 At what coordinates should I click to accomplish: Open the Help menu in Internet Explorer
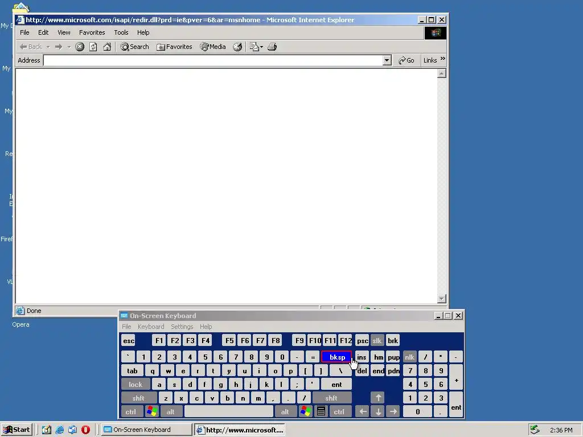tap(143, 32)
